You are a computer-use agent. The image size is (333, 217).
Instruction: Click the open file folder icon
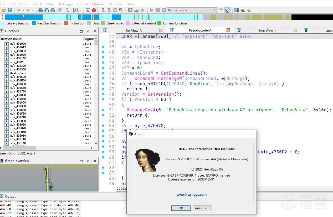point(3,10)
